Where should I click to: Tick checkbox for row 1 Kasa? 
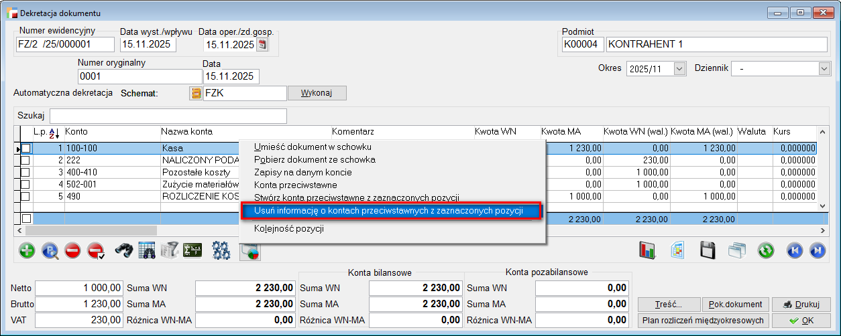point(26,148)
